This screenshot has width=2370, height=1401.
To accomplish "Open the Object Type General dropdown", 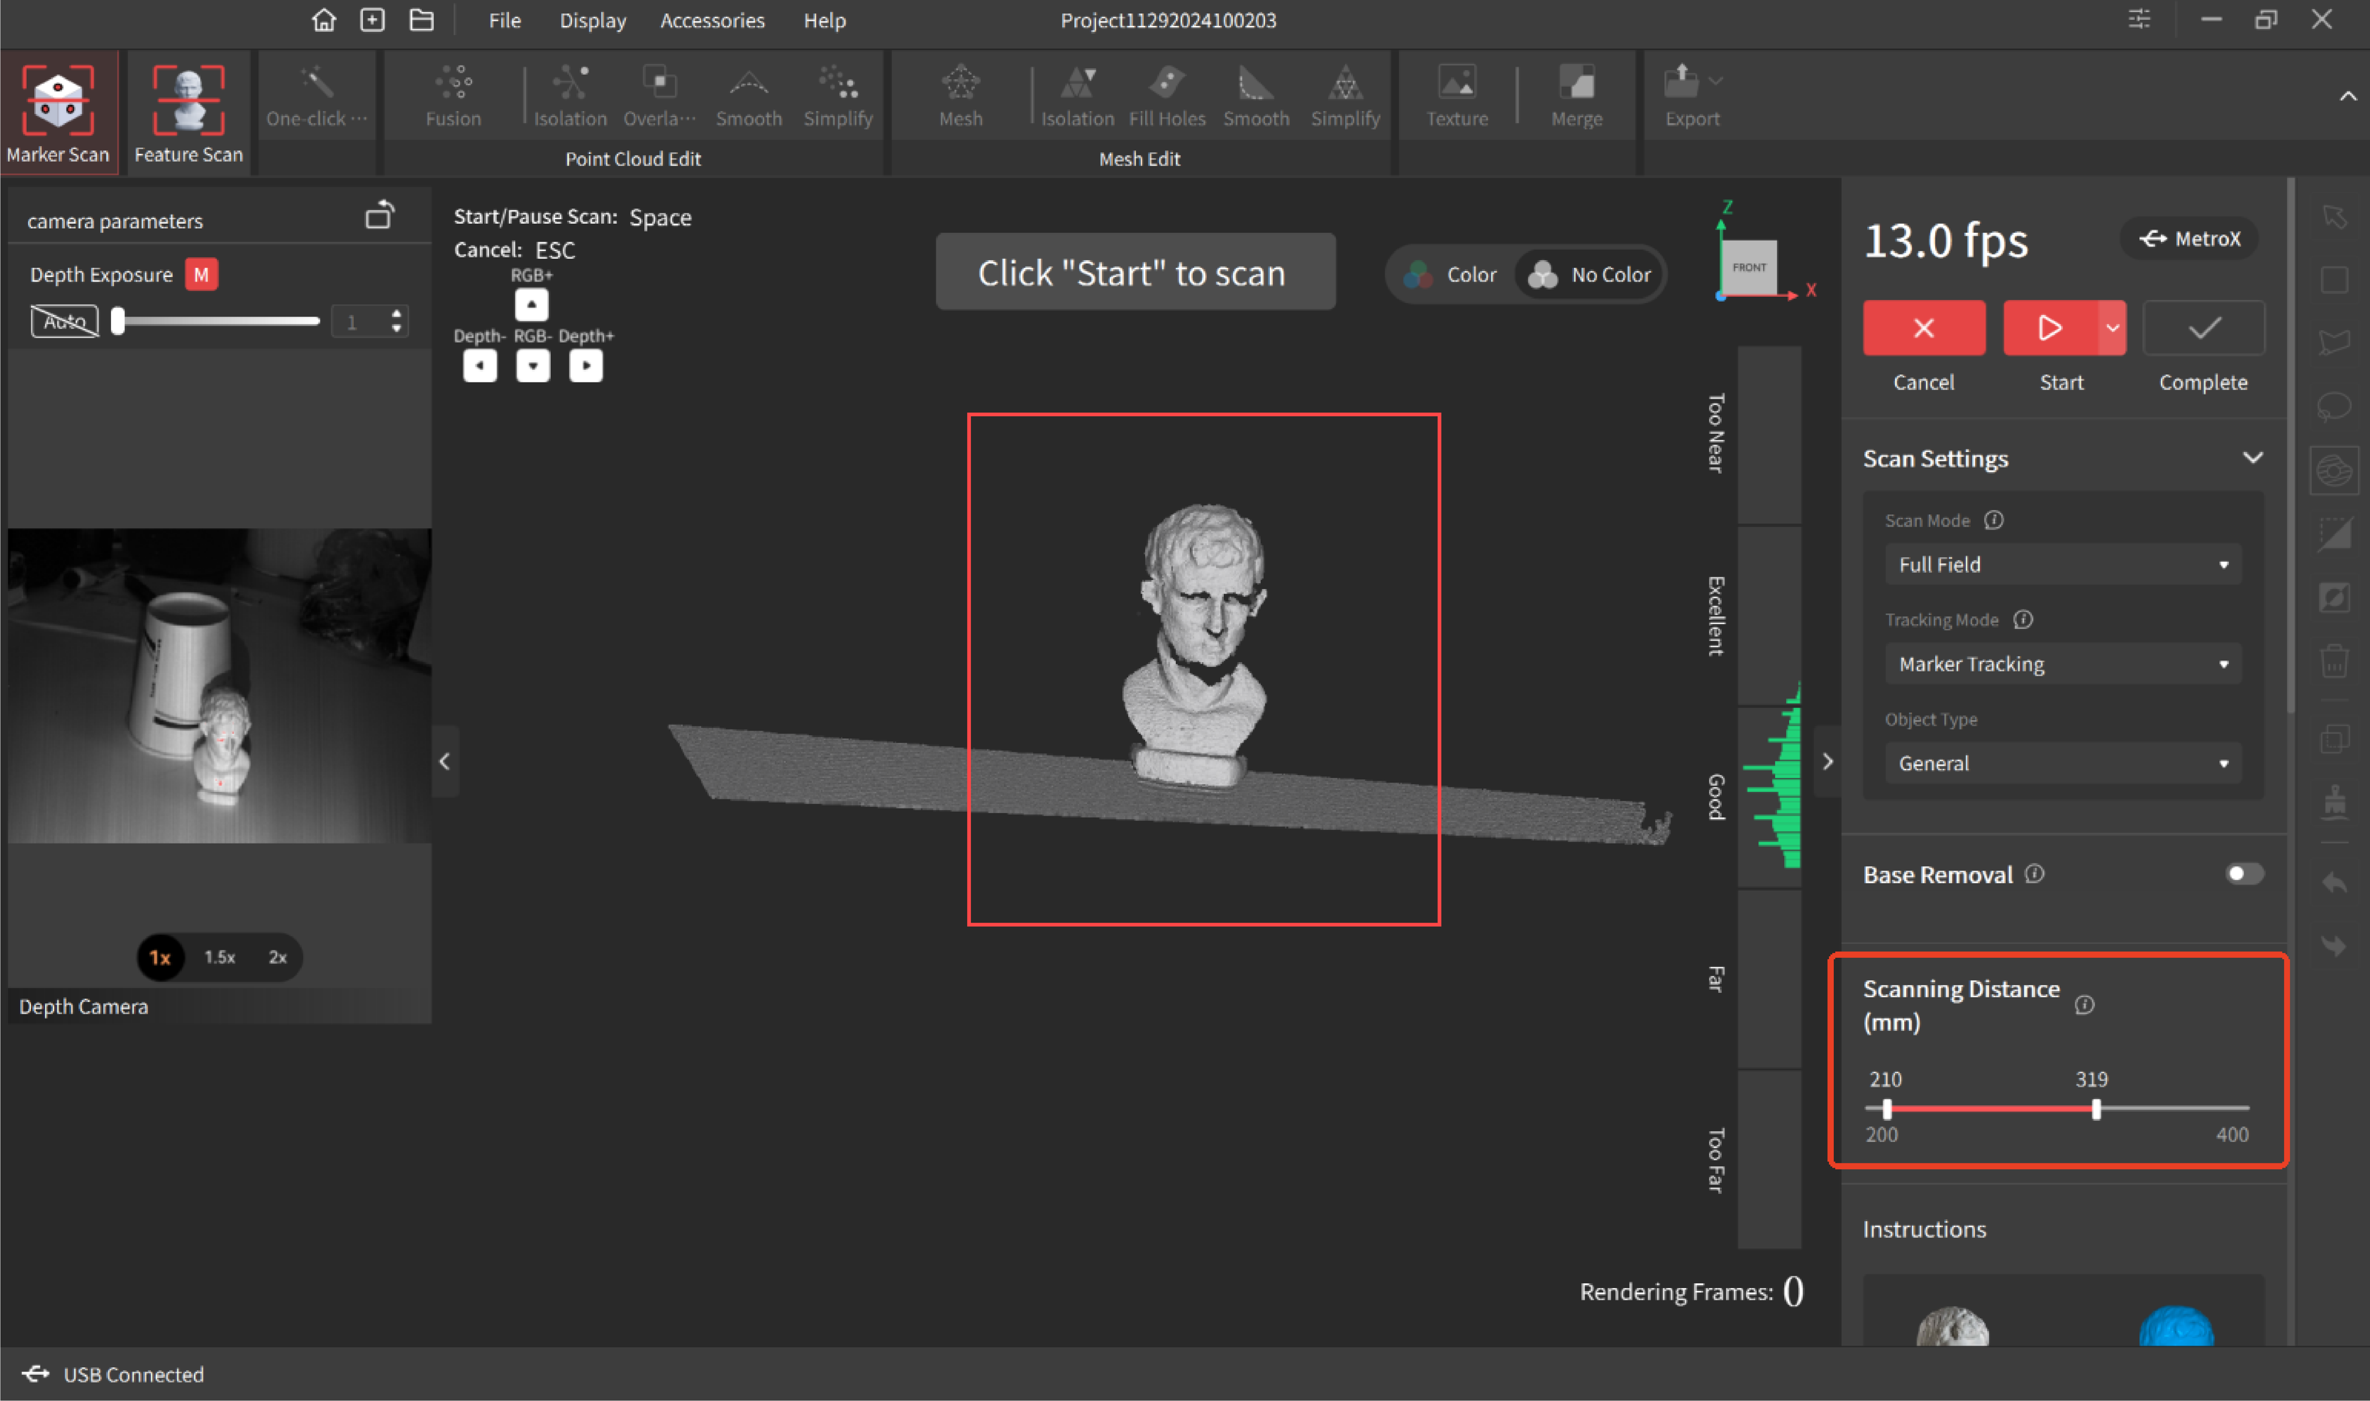I will point(2063,763).
